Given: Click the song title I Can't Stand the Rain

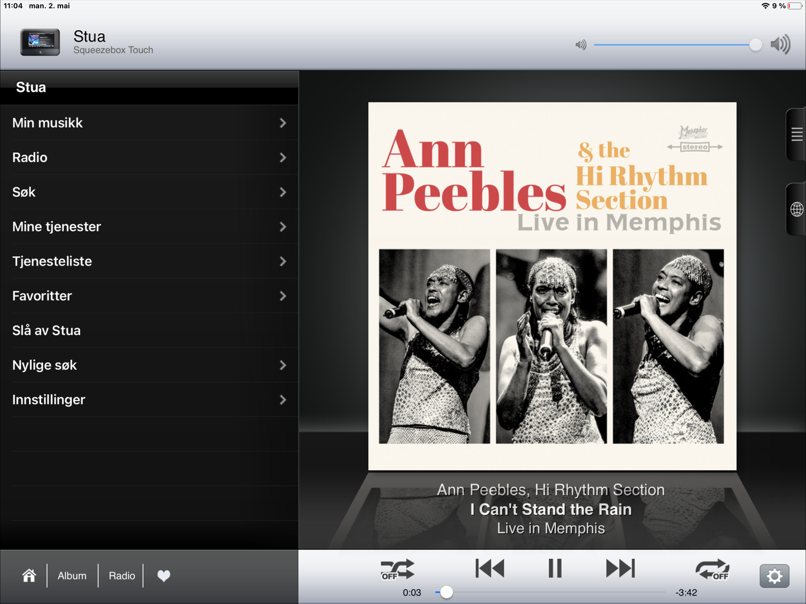Looking at the screenshot, I should (x=551, y=509).
